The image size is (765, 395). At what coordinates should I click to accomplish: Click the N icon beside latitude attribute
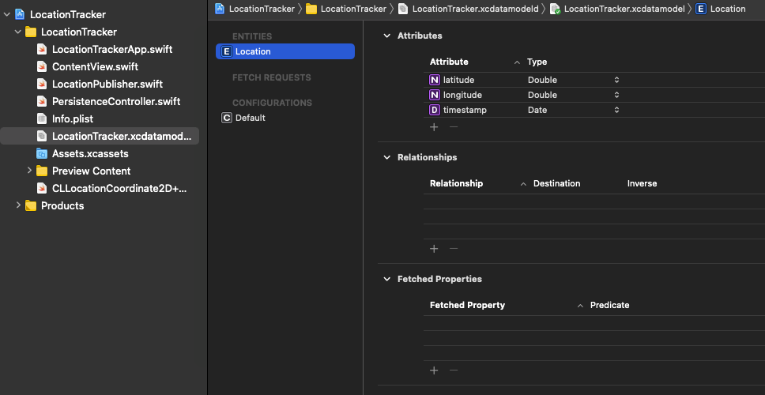click(x=435, y=80)
